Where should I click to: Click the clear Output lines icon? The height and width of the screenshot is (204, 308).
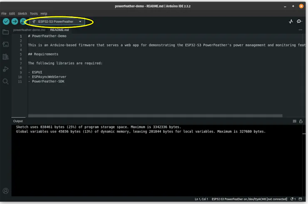click(294, 121)
